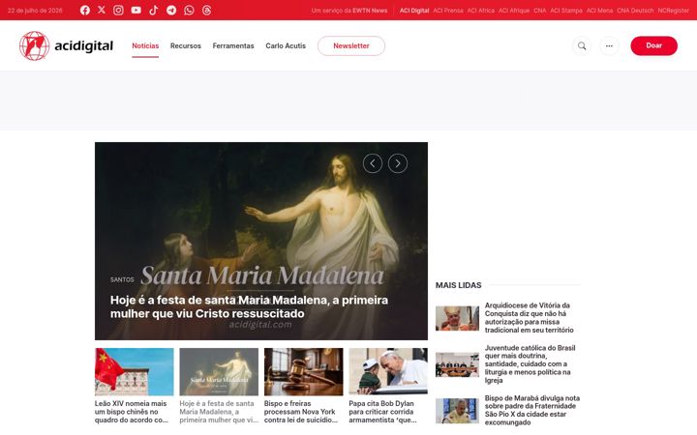Open ACI Afrique link
697x435 pixels.
(x=514, y=11)
